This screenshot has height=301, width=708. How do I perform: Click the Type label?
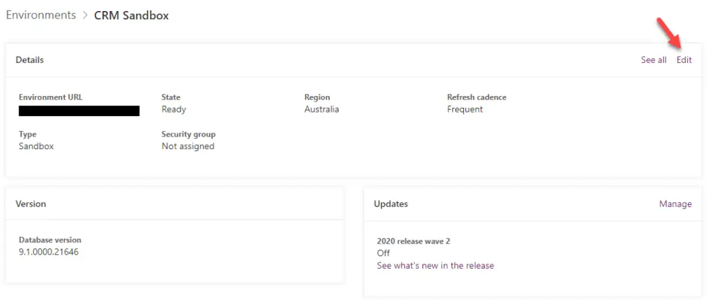(x=28, y=135)
